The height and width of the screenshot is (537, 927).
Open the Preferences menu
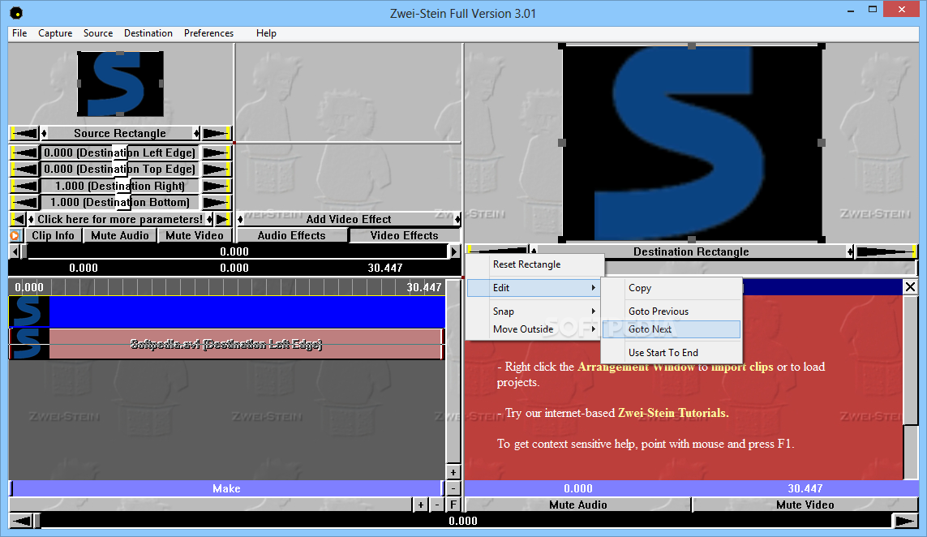[x=208, y=33]
